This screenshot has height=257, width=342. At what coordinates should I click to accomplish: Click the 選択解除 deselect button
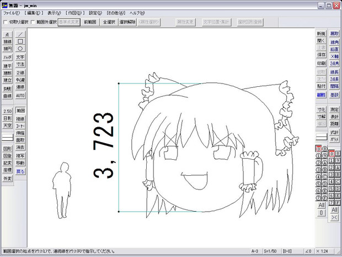coord(127,22)
